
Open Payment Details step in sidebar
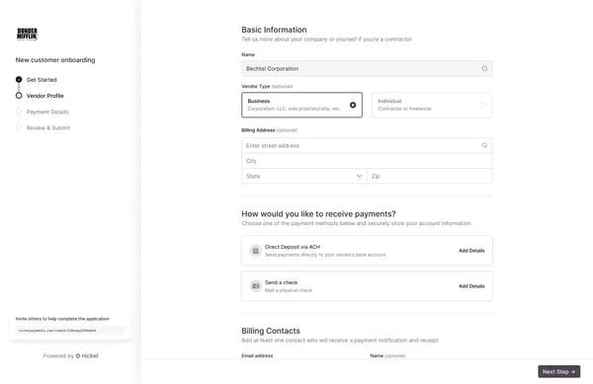47,112
